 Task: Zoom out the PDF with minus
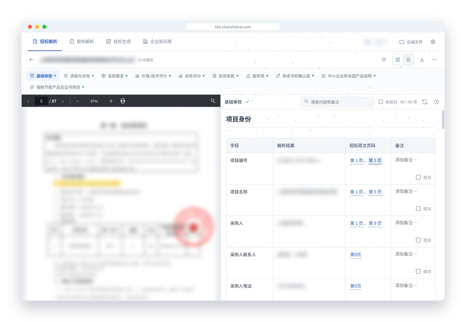pos(77,101)
